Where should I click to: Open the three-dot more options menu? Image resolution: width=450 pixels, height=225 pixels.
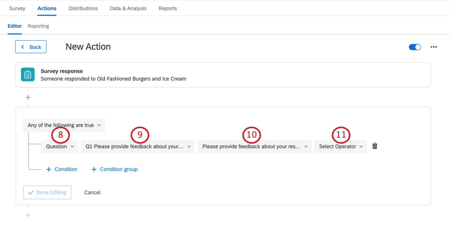click(x=434, y=47)
